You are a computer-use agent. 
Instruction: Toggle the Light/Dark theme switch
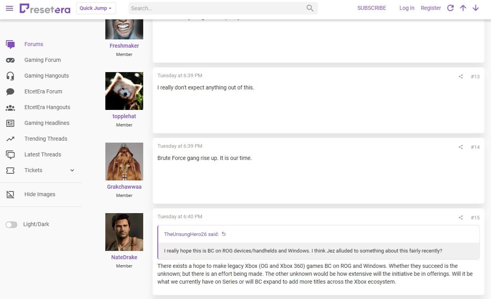pos(11,224)
